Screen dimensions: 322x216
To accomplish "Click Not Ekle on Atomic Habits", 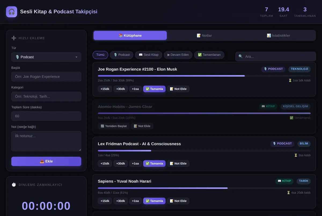I will click(x=142, y=126).
